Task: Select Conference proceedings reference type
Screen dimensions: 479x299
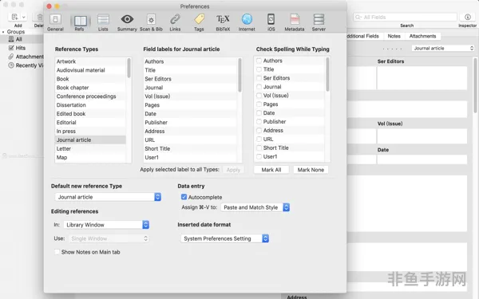Action: click(90, 96)
